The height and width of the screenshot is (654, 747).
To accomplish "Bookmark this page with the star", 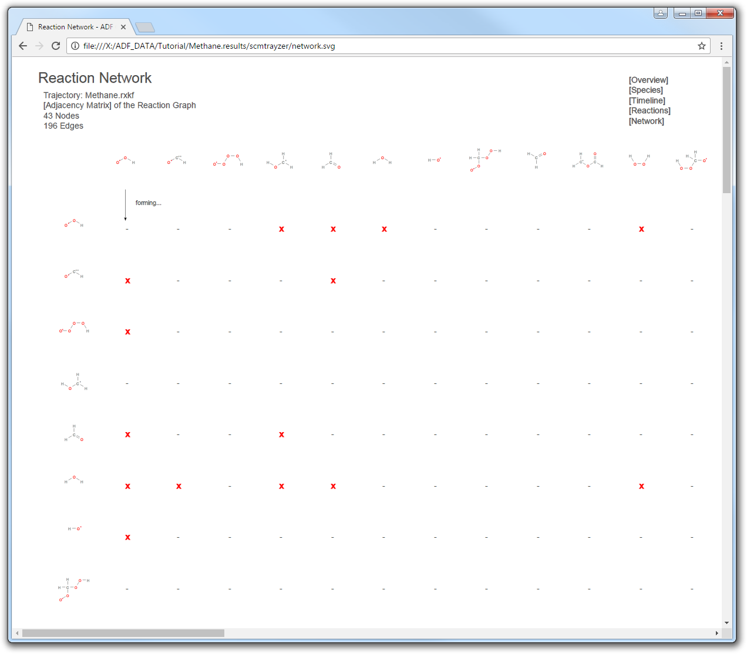I will 701,46.
